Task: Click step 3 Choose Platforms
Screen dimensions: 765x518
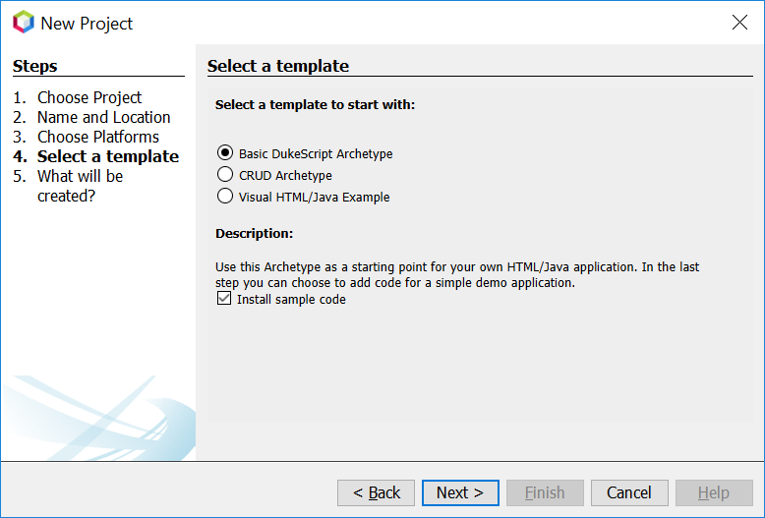Action: 97,137
